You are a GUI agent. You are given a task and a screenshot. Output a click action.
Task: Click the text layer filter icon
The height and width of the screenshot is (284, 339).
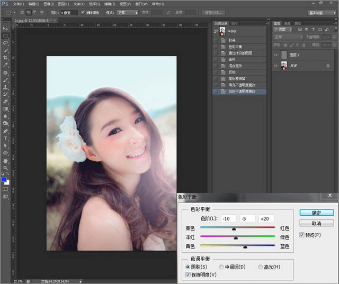click(314, 30)
